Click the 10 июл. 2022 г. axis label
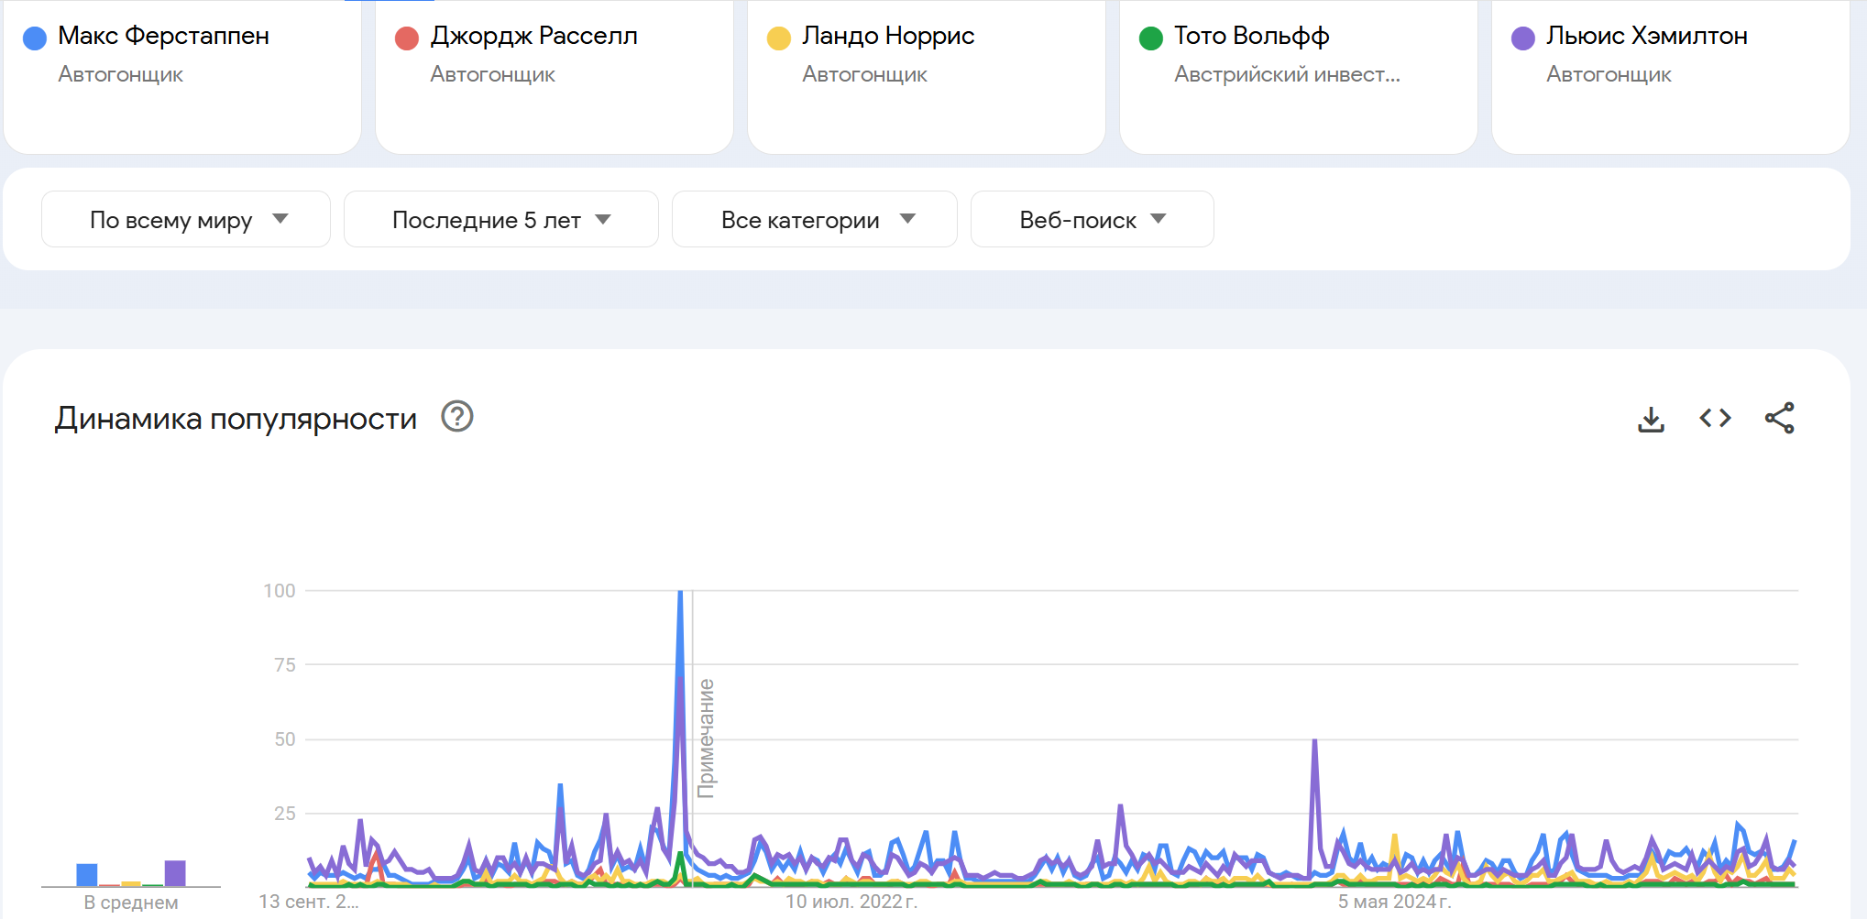Image resolution: width=1867 pixels, height=919 pixels. click(851, 902)
